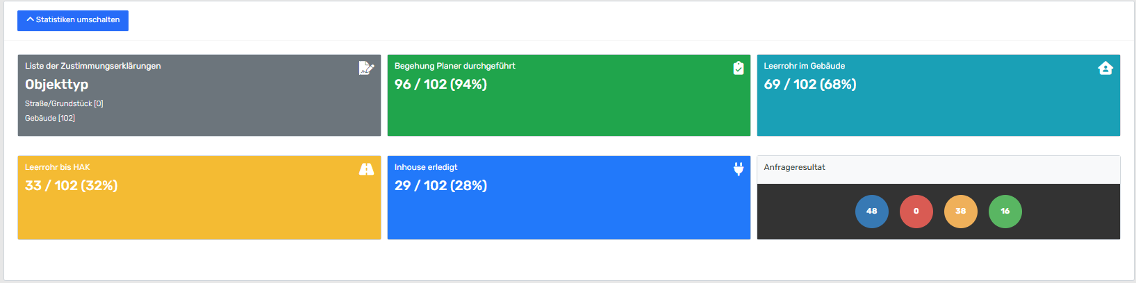
Task: Open the Straße/Grundstück [0] filter
Action: pyautogui.click(x=64, y=103)
